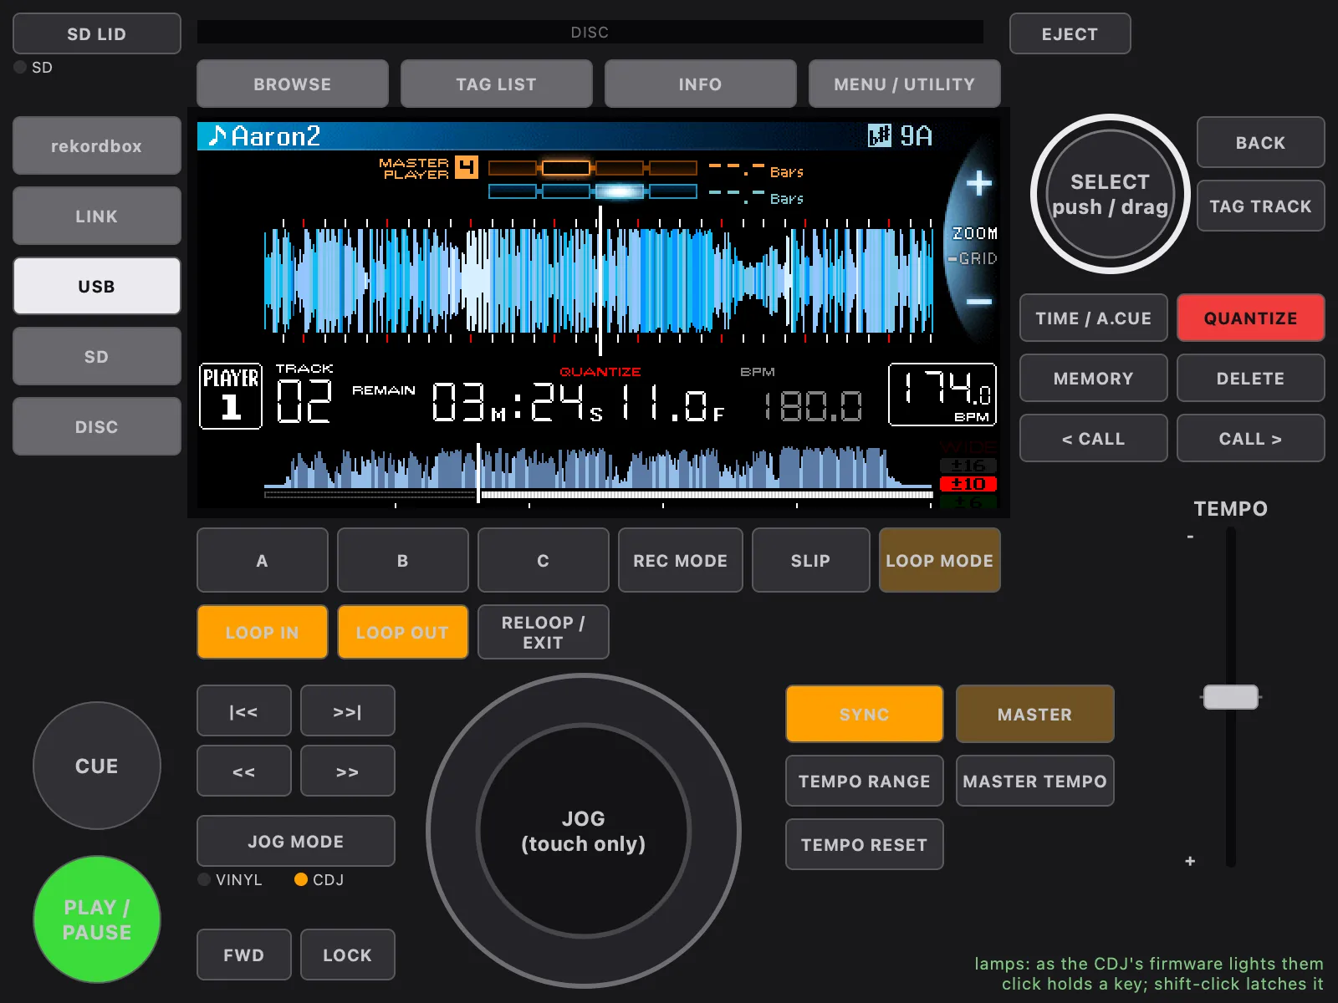Hit the green PLAY / PAUSE button
The height and width of the screenshot is (1003, 1338).
(97, 919)
